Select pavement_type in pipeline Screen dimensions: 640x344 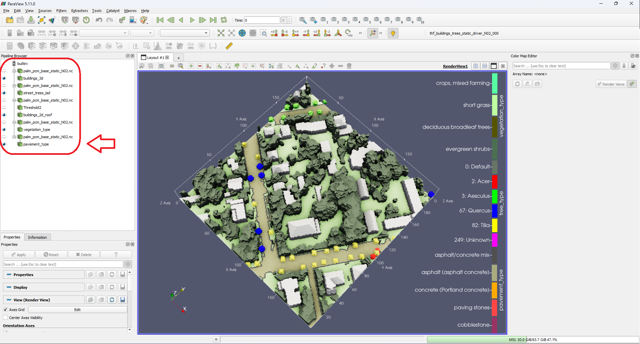[36, 144]
